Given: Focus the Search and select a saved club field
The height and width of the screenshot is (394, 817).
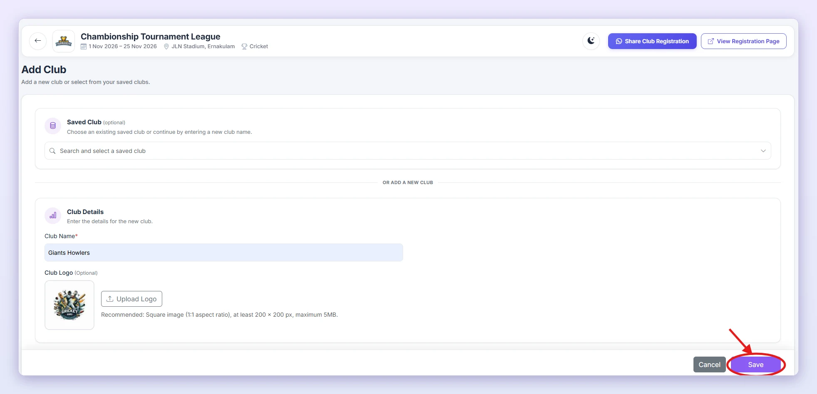Looking at the screenshot, I should click(408, 151).
